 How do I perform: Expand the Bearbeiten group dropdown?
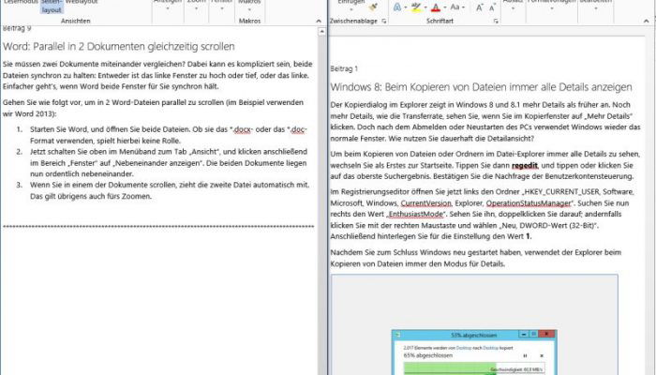click(596, 7)
